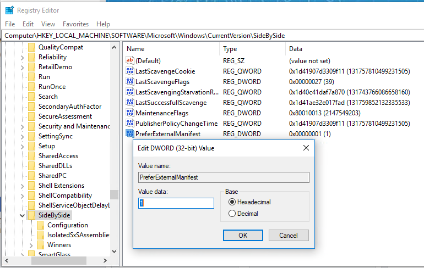Expand the Setup tree node
424x268 pixels.
pos(23,147)
